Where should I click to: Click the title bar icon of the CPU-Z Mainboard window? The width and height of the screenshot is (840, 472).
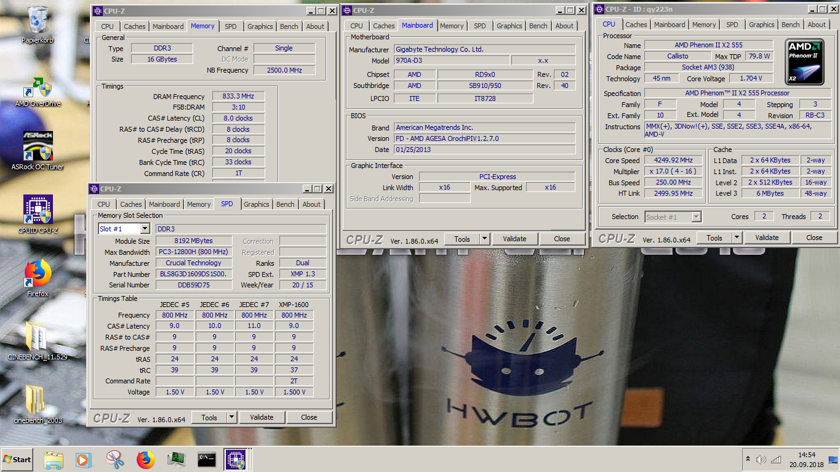347,10
